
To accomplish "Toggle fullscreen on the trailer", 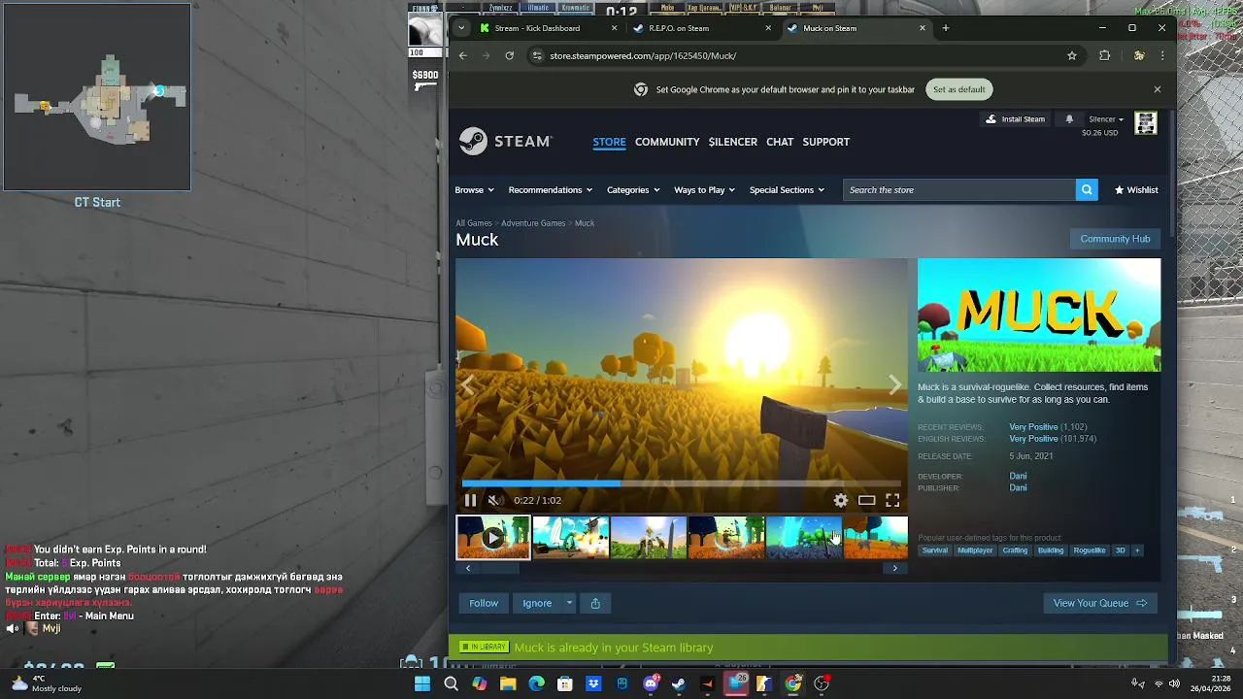I will (892, 501).
